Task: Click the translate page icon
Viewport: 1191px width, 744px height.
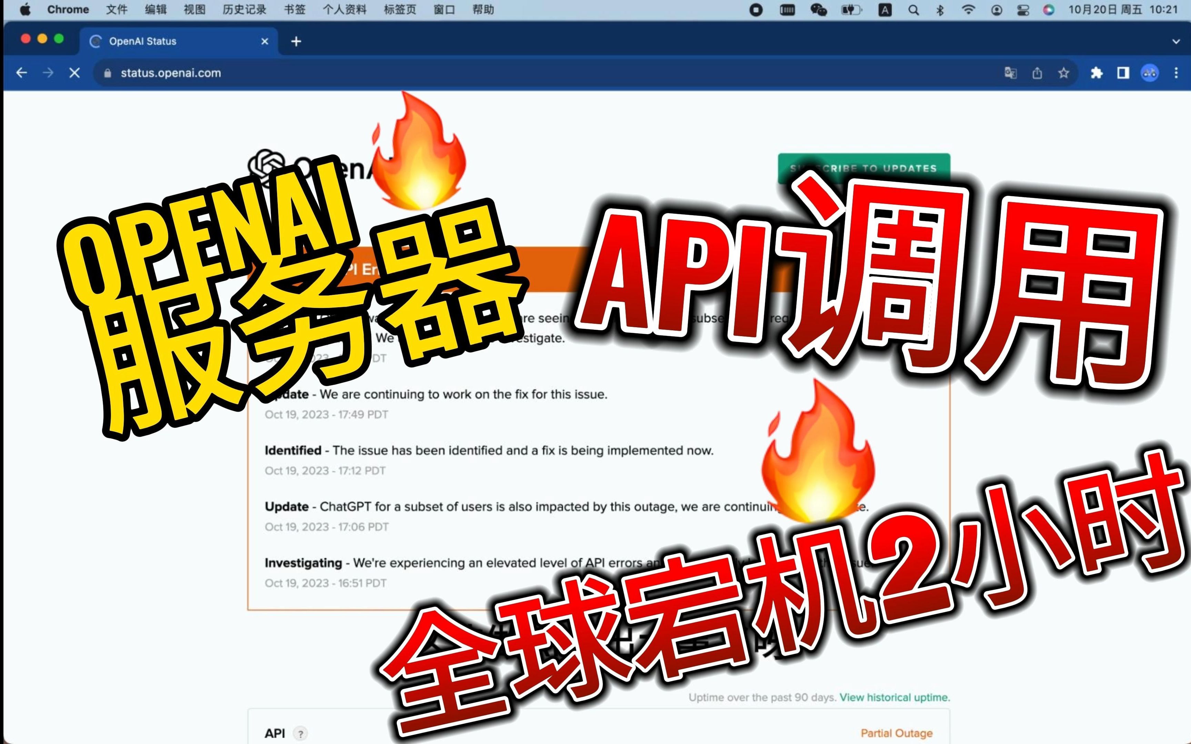Action: click(1010, 73)
